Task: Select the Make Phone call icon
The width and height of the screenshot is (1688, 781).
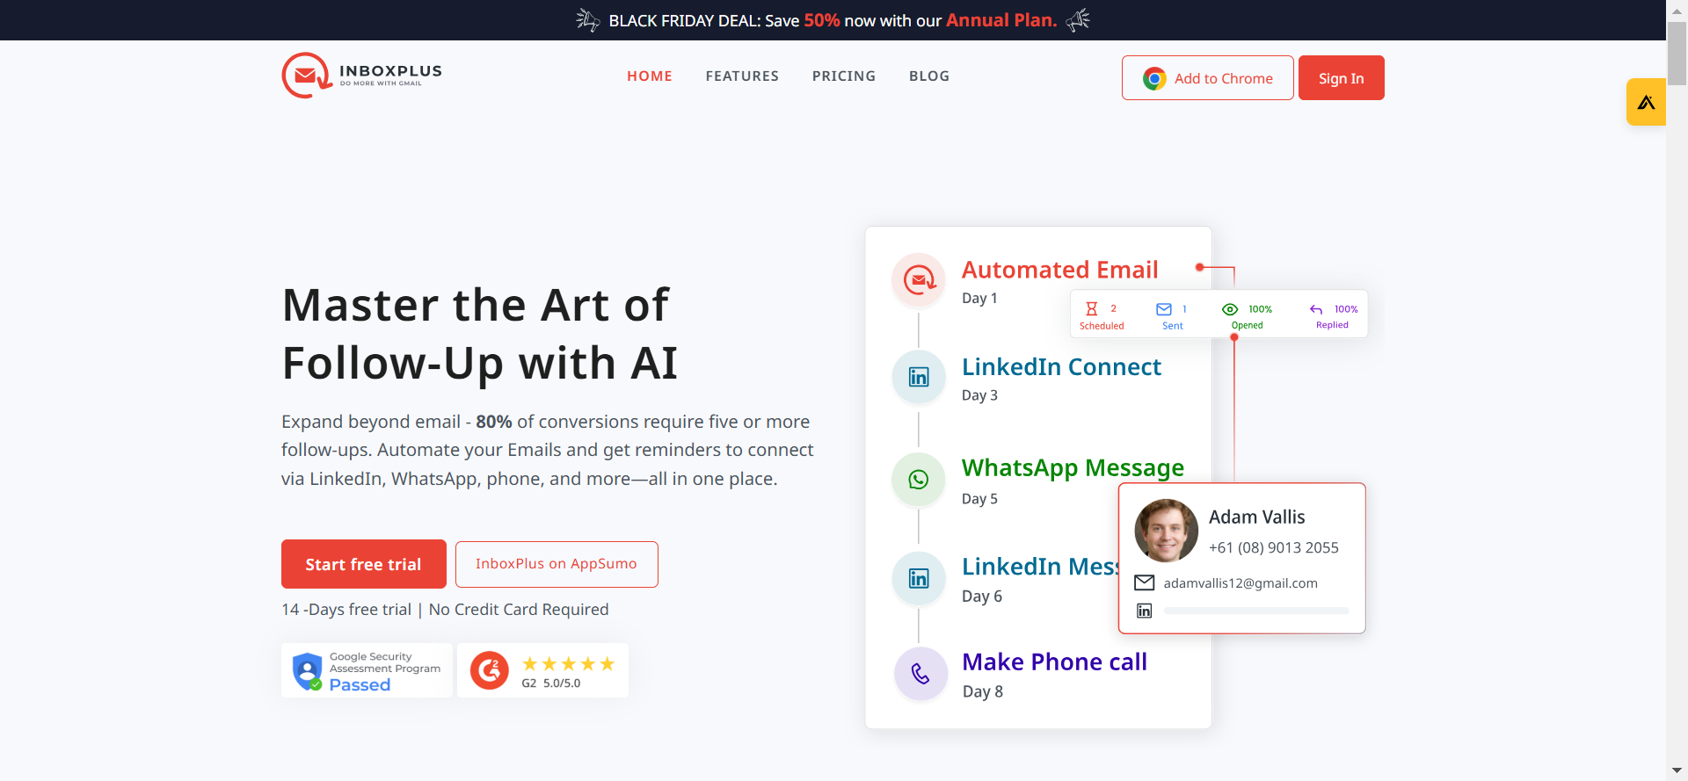Action: tap(920, 674)
